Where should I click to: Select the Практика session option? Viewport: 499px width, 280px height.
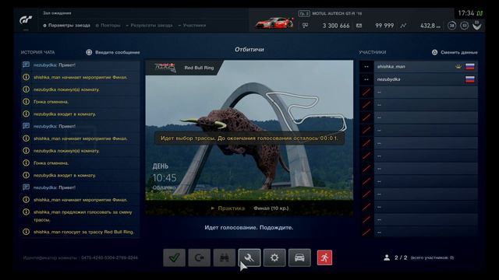[228, 208]
